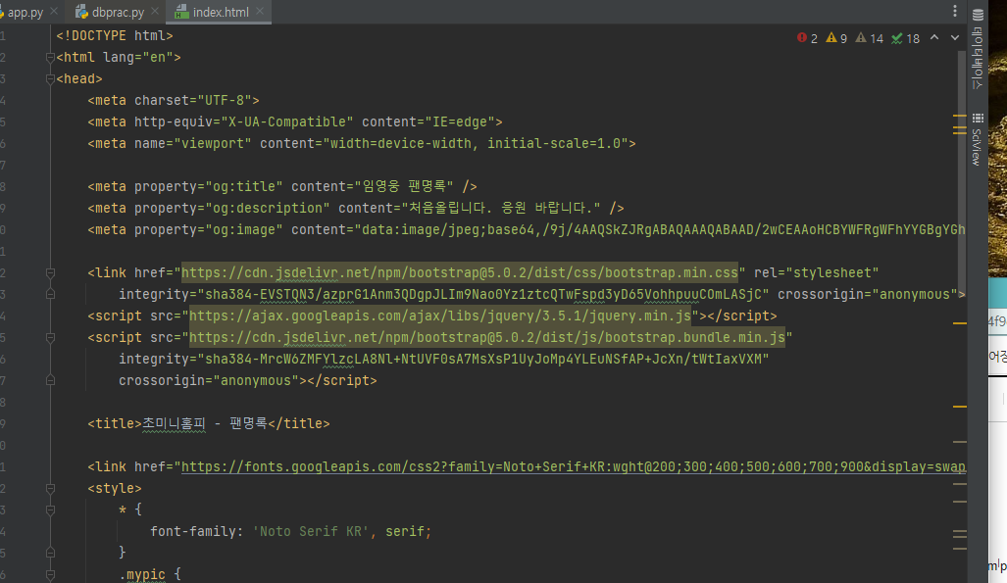
Task: Click the sha384-MrcW6ZMFYlzcLA8Nl integrity value
Action: click(483, 359)
